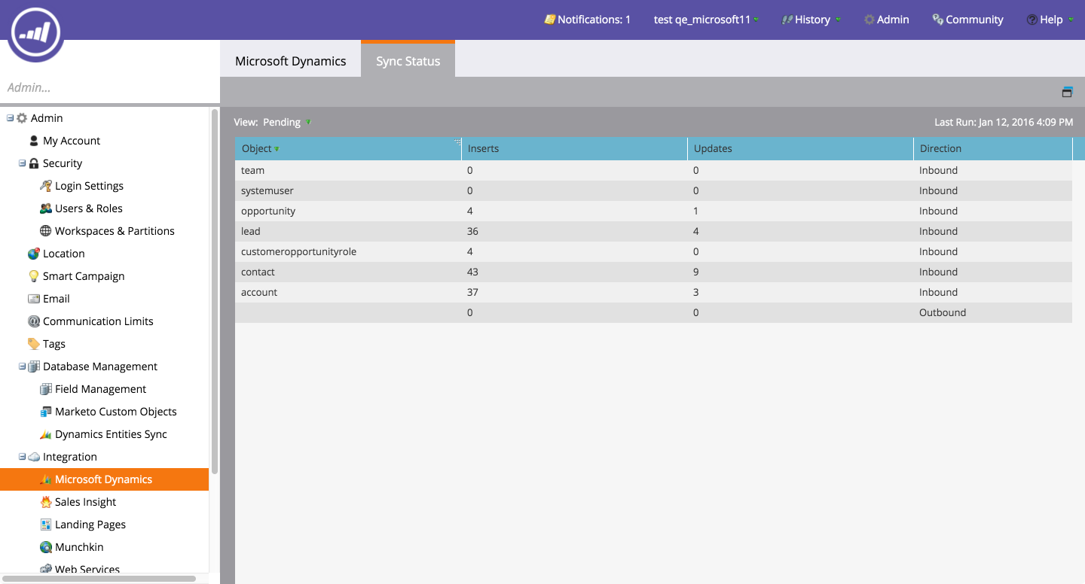Click the Marketo logo icon

pos(35,32)
